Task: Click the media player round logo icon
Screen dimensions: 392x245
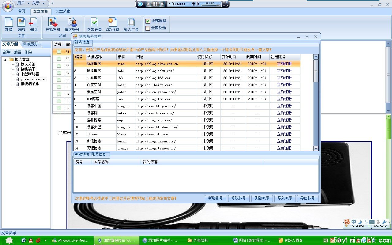Action: pyautogui.click(x=140, y=4)
